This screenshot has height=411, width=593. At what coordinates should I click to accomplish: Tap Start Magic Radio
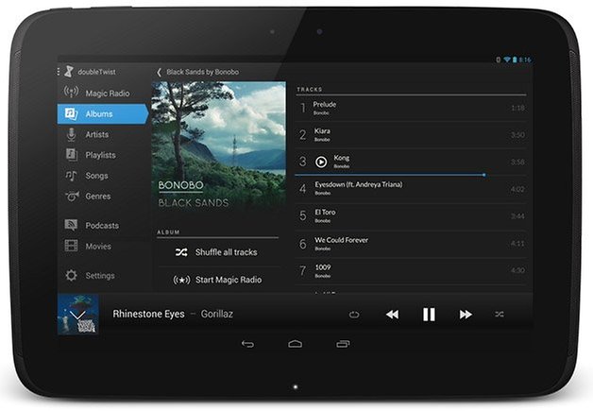coord(217,280)
